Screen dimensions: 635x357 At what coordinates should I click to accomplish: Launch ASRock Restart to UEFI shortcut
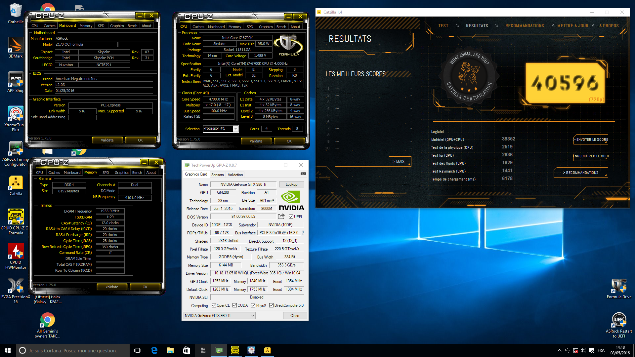619,325
